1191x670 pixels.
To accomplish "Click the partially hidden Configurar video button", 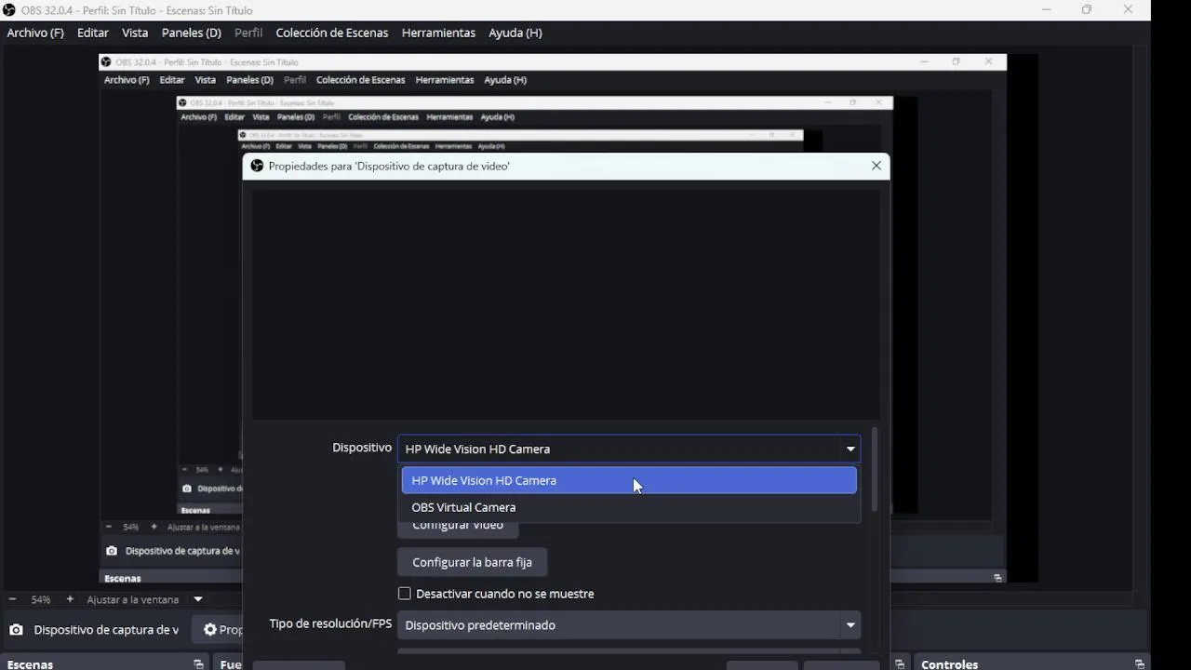I will 458,529.
